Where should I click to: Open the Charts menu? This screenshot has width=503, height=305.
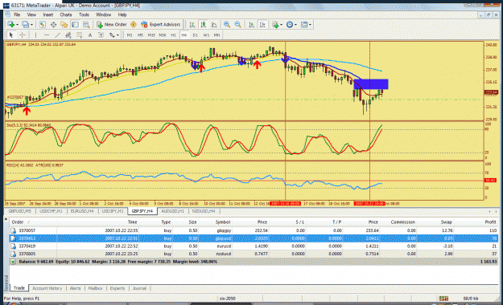pyautogui.click(x=66, y=14)
